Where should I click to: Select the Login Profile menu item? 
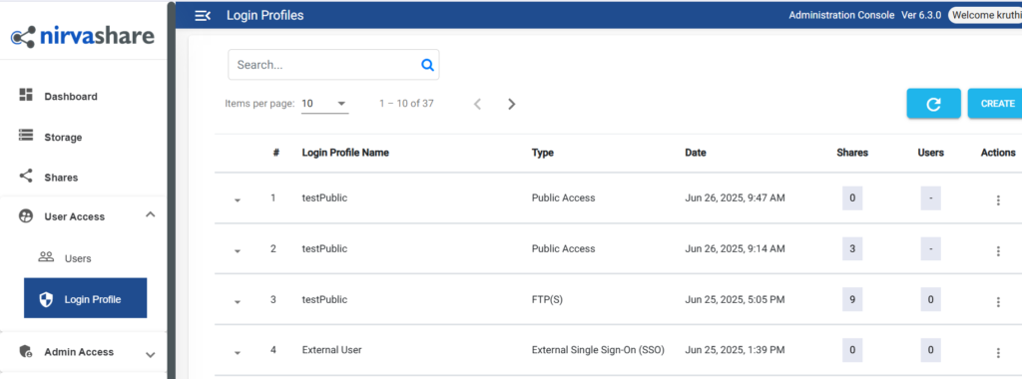click(x=86, y=298)
